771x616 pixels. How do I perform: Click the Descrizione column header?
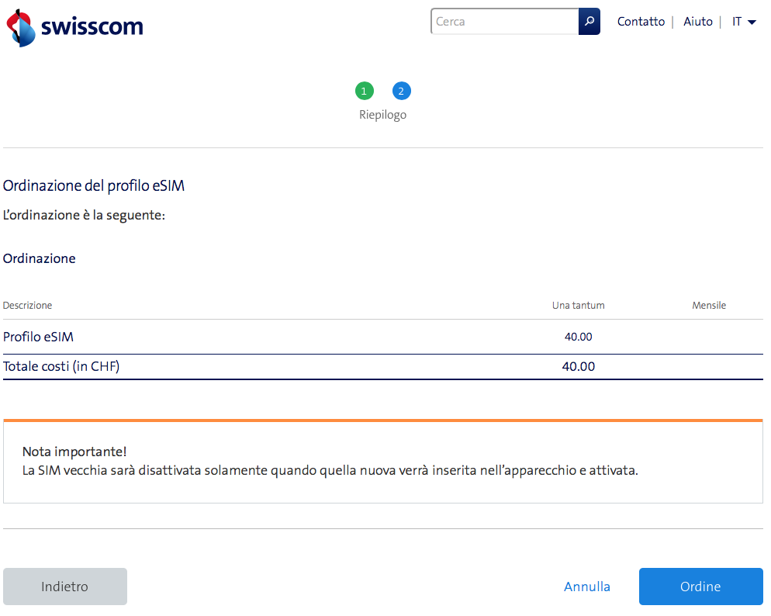coord(28,306)
